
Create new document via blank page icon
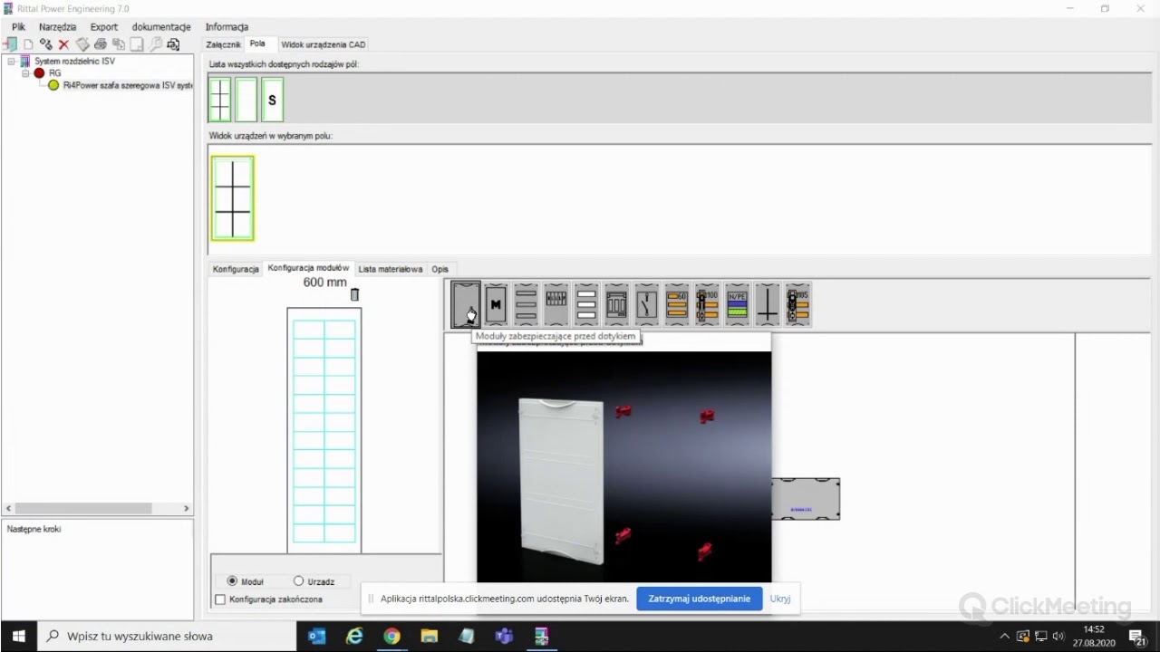click(28, 43)
